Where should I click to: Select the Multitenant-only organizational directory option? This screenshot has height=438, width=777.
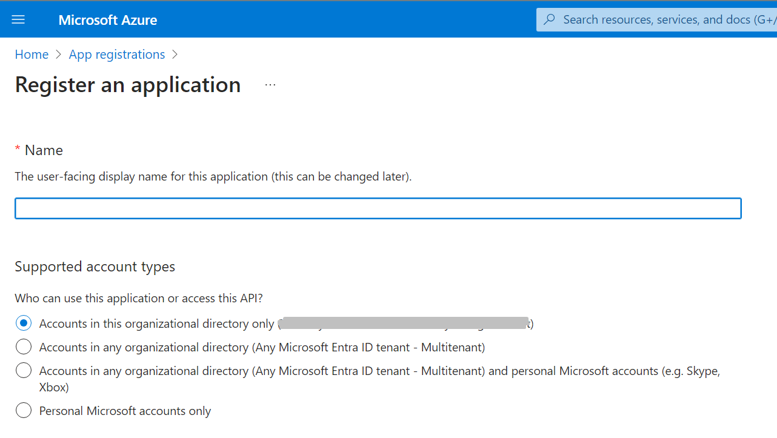24,347
